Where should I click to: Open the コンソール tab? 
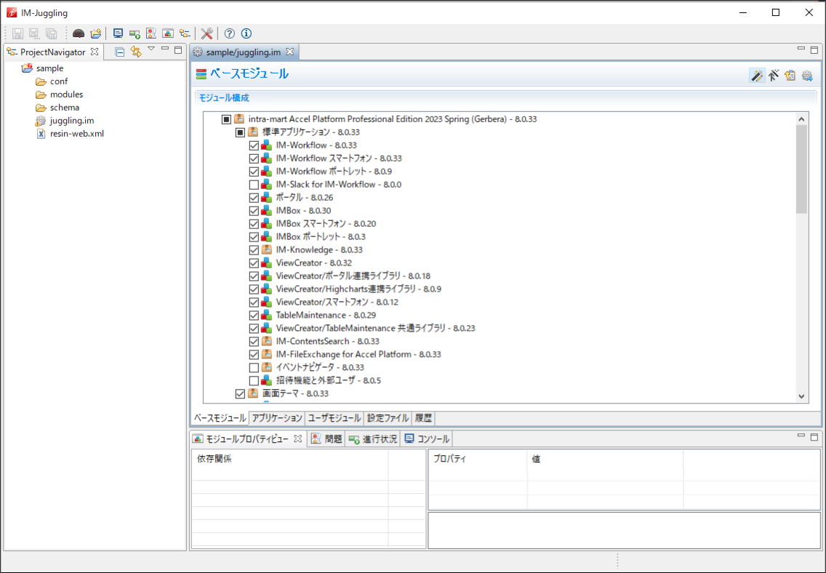428,439
